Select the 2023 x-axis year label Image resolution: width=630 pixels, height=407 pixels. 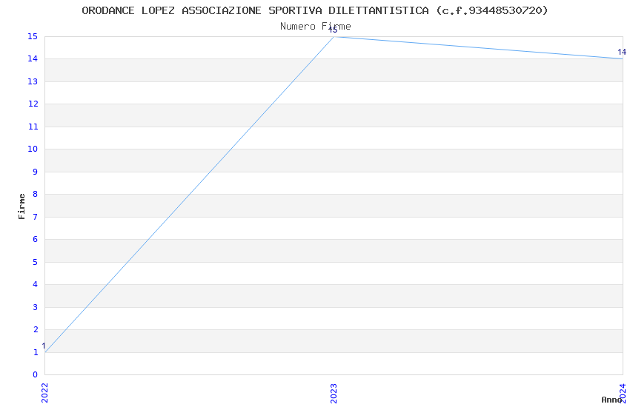tap(334, 394)
